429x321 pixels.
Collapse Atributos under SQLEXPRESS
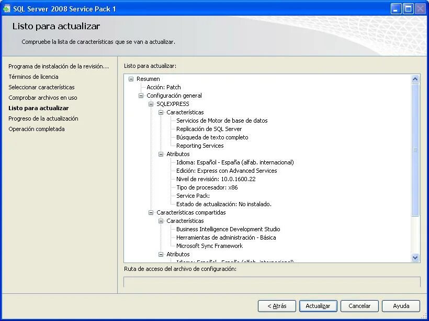(161, 154)
